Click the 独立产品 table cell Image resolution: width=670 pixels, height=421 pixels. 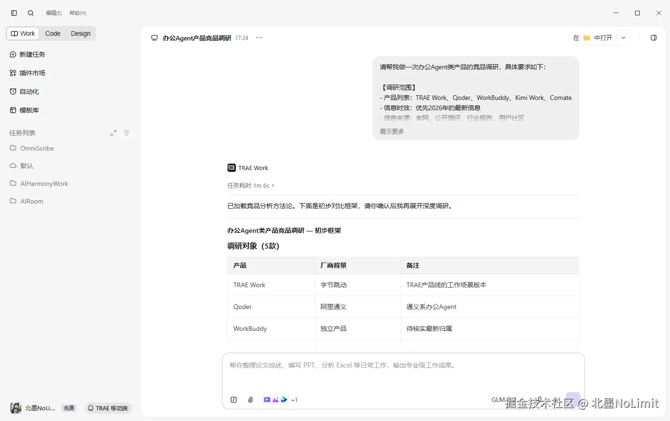[358, 329]
